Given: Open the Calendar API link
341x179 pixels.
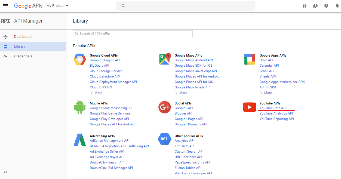Looking at the screenshot, I should point(269,66).
